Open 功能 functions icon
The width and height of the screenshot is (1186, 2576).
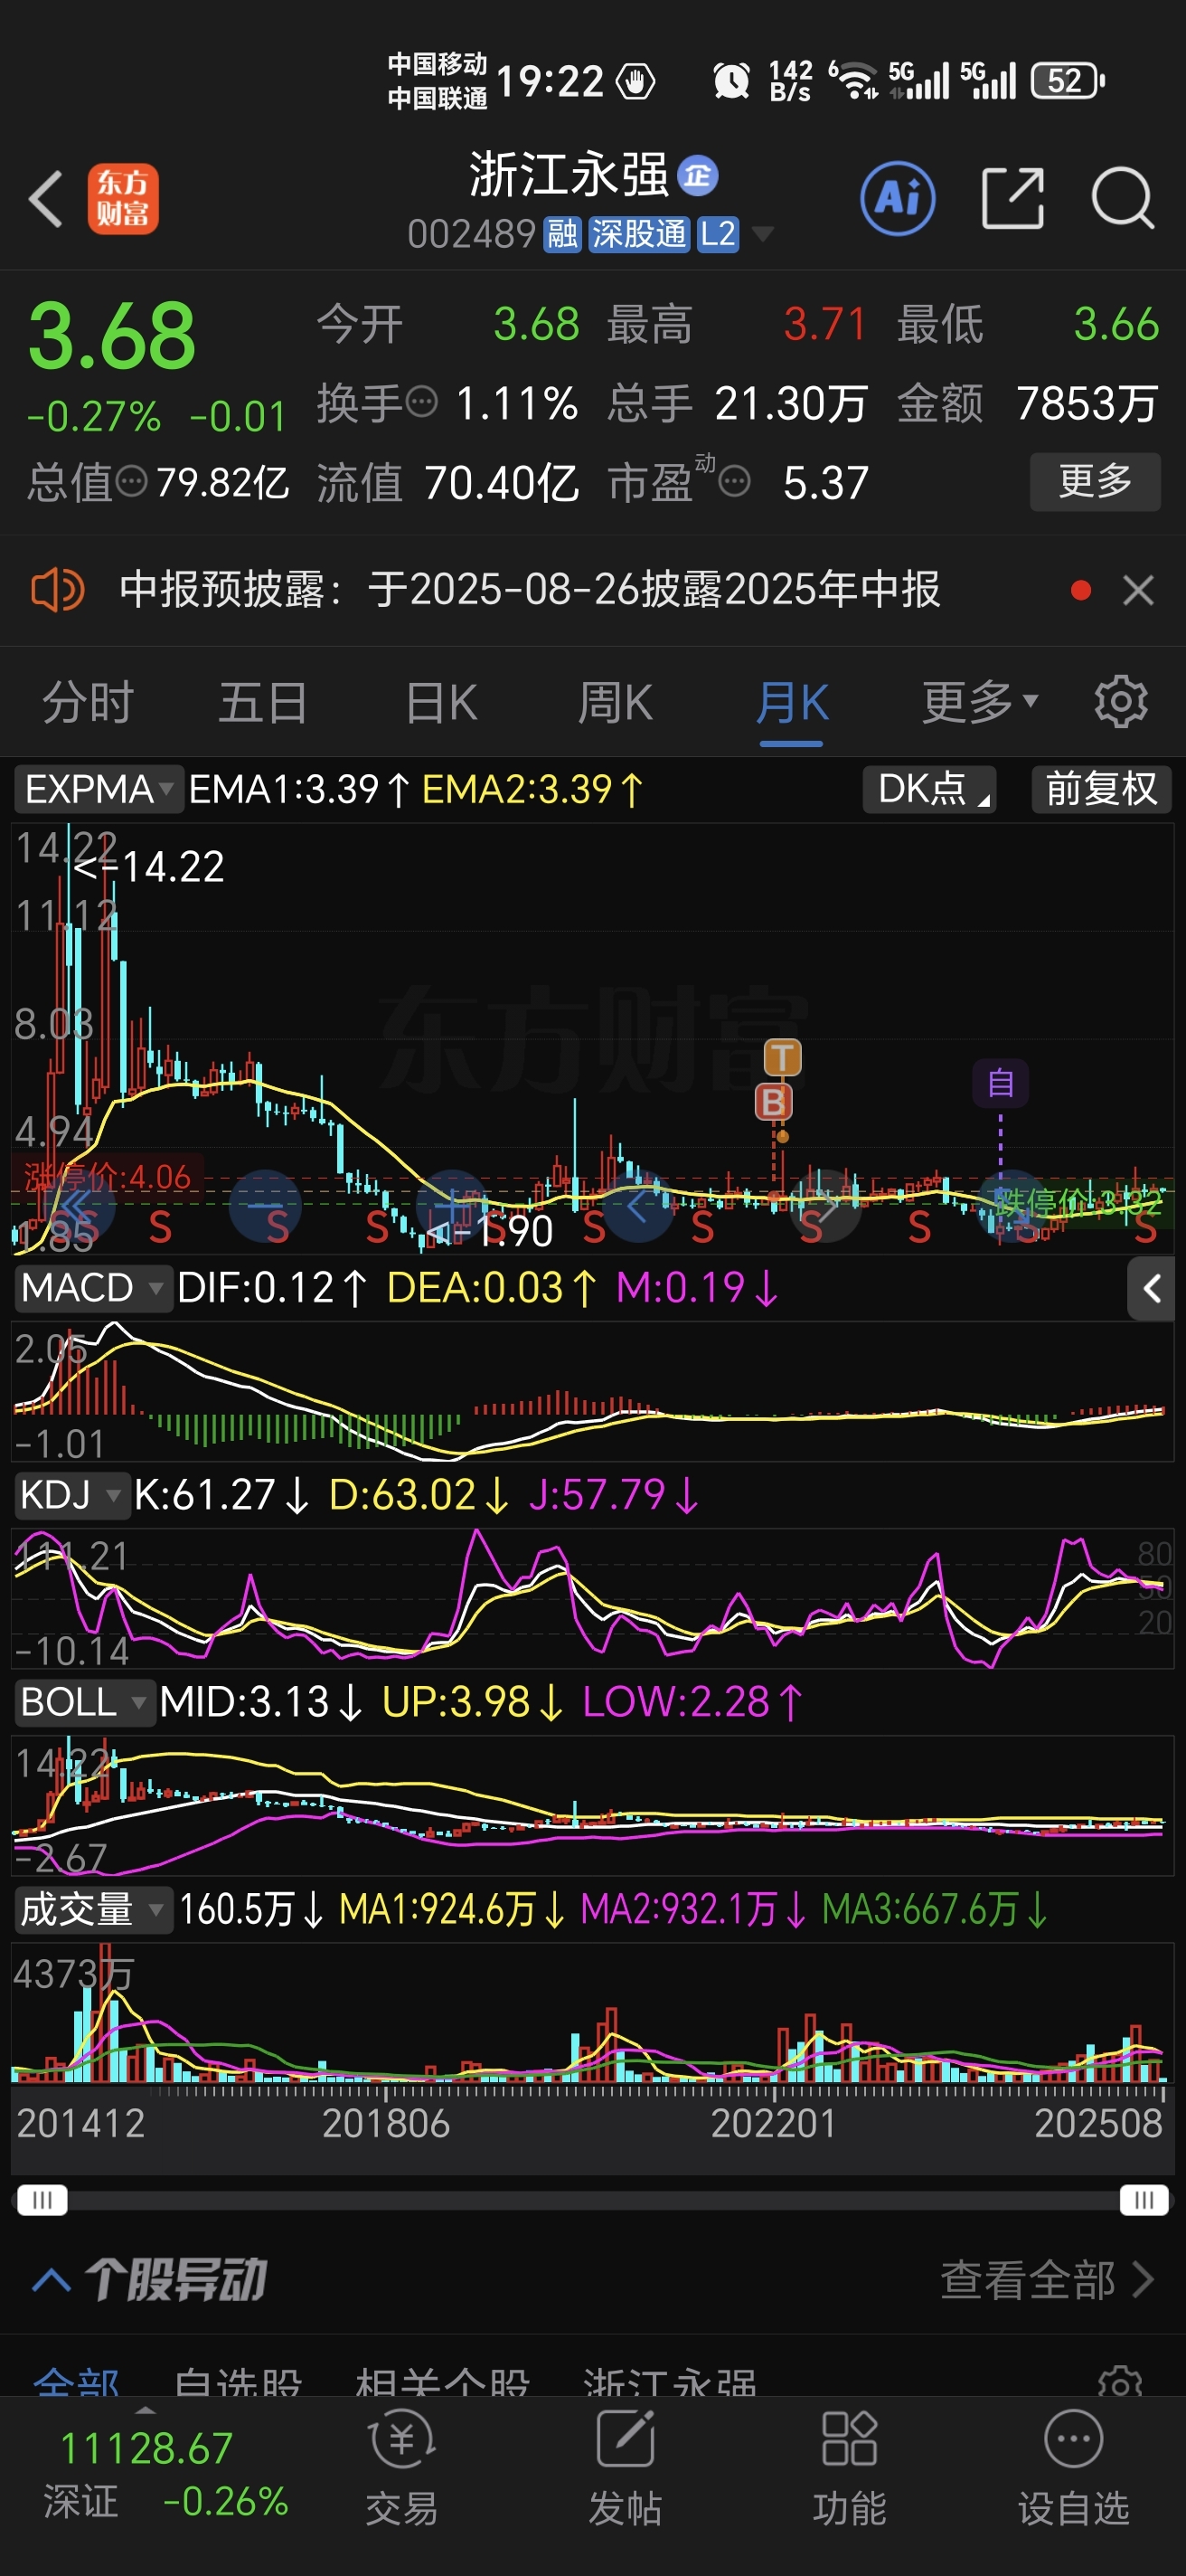(850, 2468)
